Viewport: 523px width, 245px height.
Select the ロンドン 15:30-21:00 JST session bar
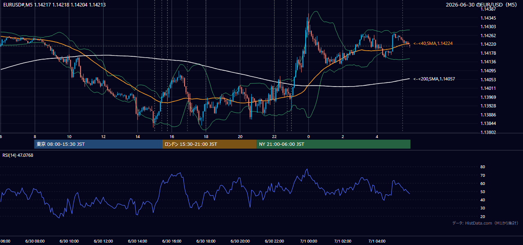[x=210, y=144]
